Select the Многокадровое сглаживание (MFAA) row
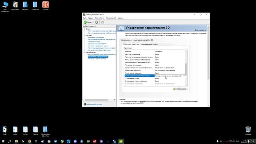The image size is (256, 144). (x=155, y=62)
